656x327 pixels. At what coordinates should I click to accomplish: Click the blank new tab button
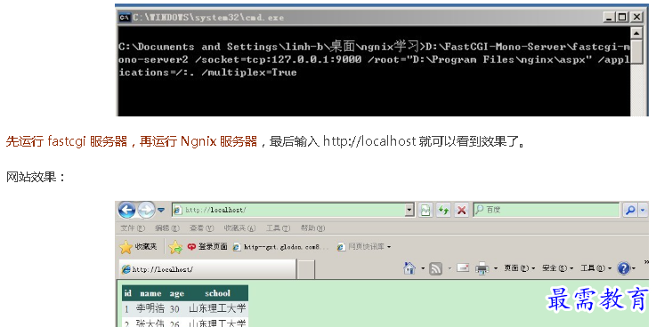tap(306, 269)
